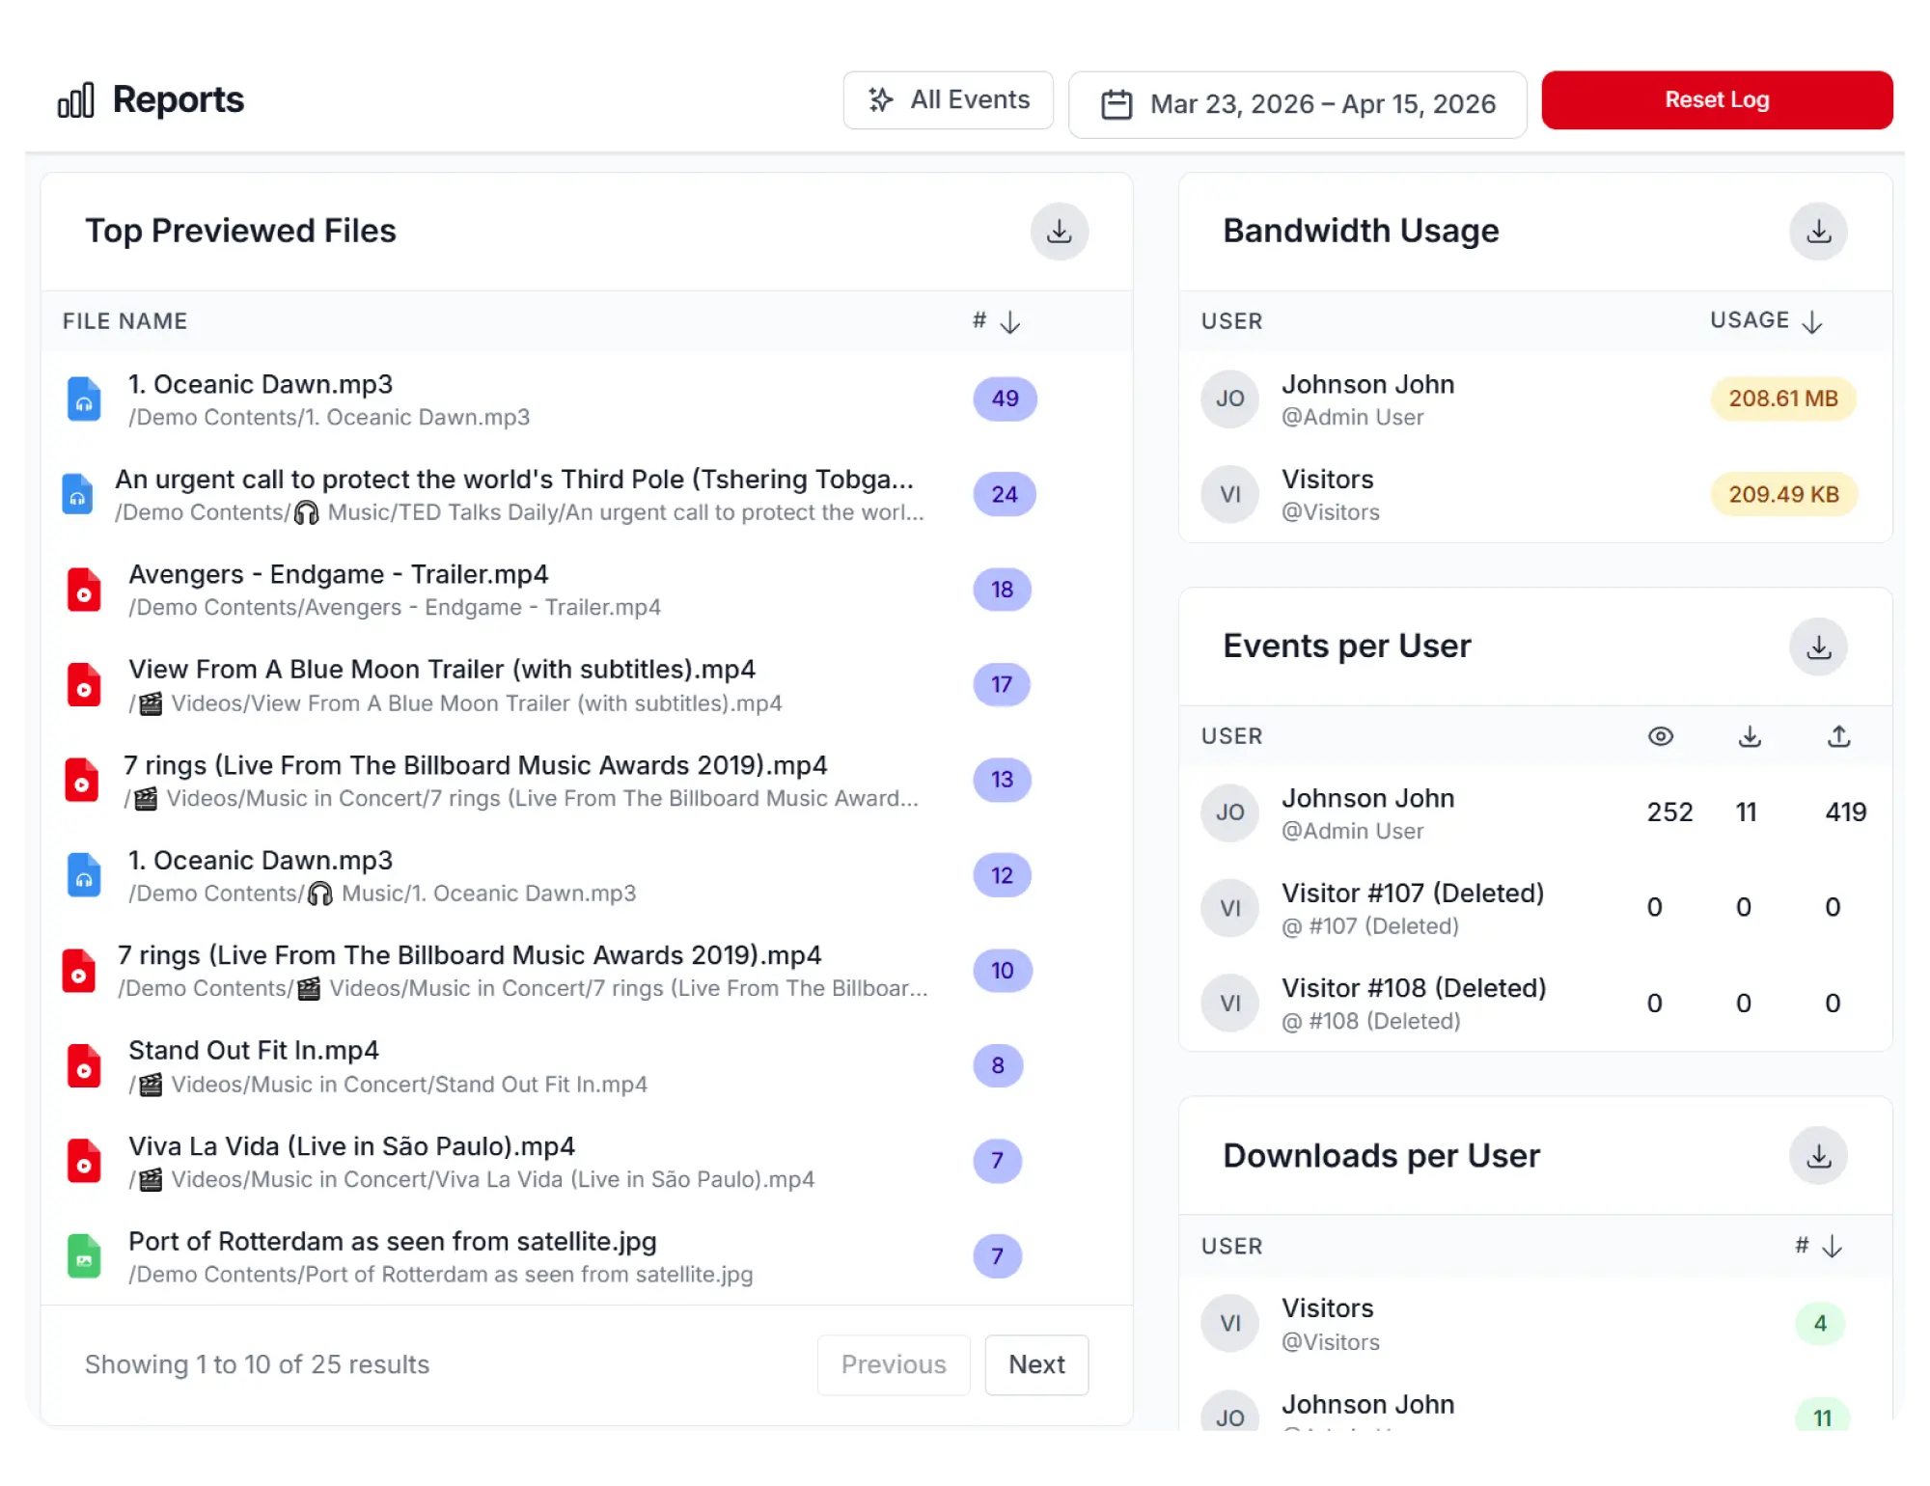Click video icon for 7 rings with 10 previews

(x=78, y=971)
